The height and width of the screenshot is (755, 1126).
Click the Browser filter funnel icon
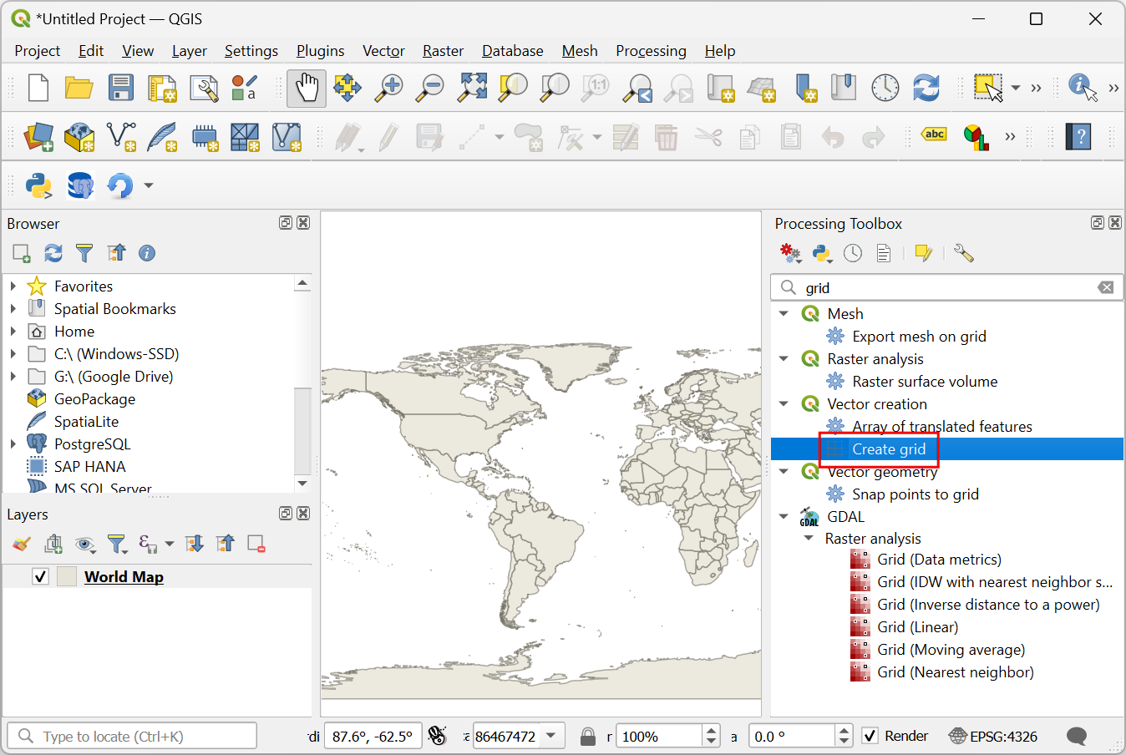point(84,253)
